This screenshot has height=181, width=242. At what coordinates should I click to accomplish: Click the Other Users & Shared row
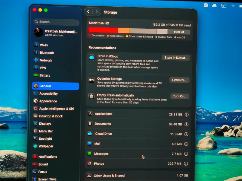pyautogui.click(x=138, y=176)
